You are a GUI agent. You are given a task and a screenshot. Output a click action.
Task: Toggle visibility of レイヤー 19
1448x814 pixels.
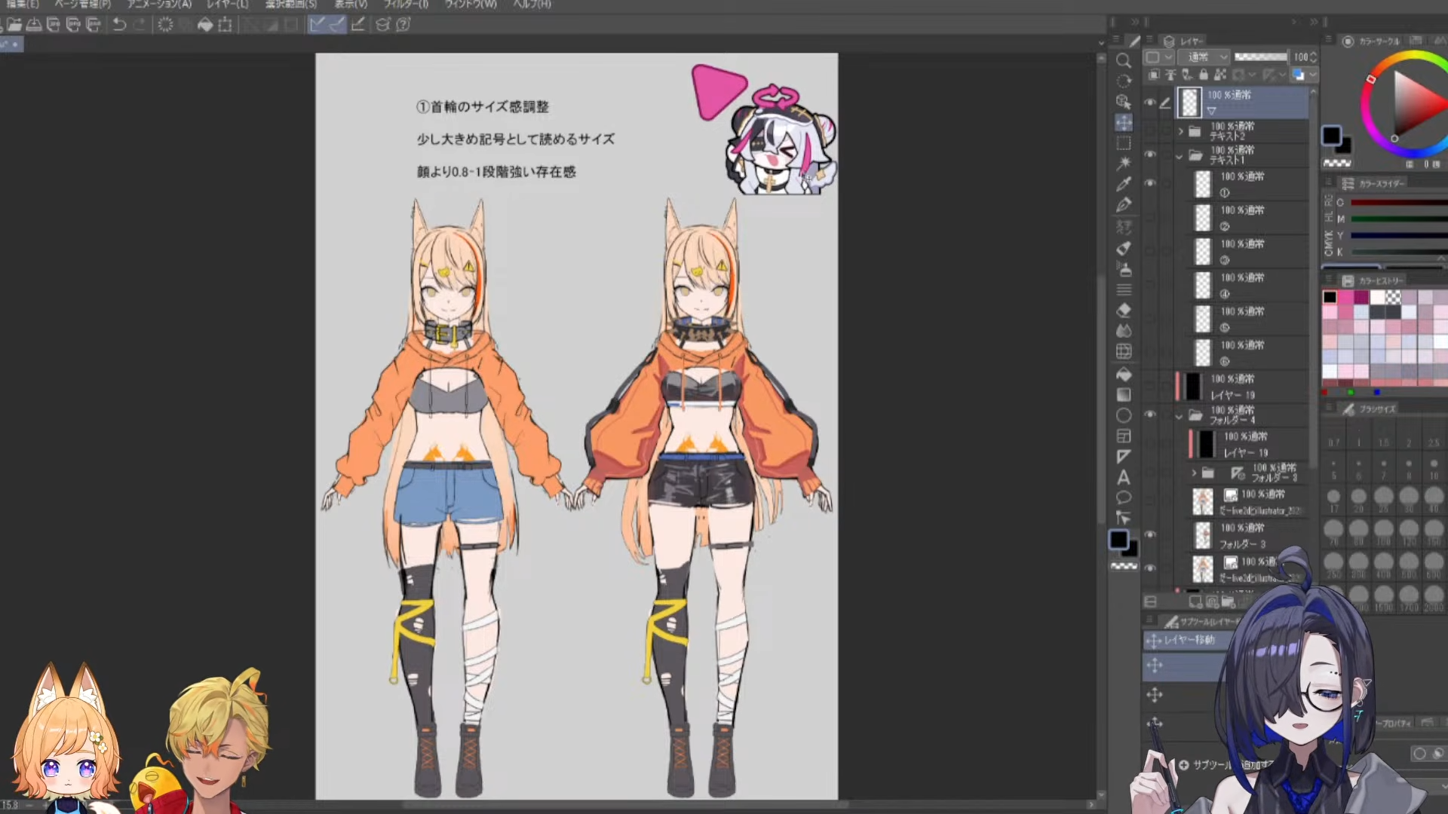[1150, 387]
